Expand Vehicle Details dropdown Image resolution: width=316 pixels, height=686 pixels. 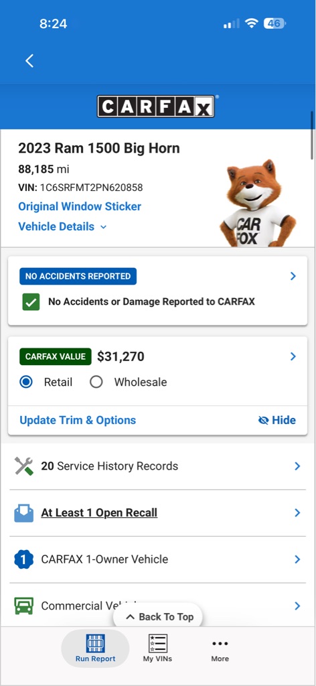coord(62,226)
